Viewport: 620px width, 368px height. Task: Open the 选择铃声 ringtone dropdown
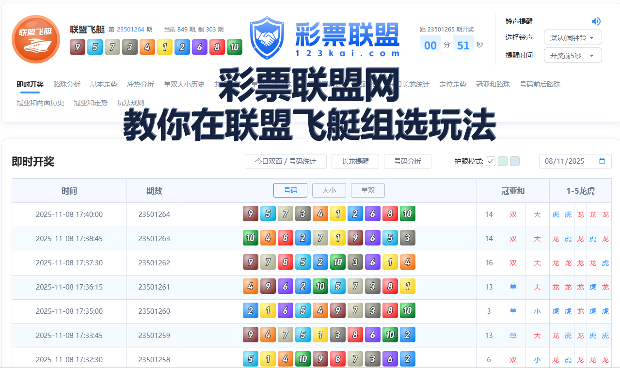click(572, 37)
